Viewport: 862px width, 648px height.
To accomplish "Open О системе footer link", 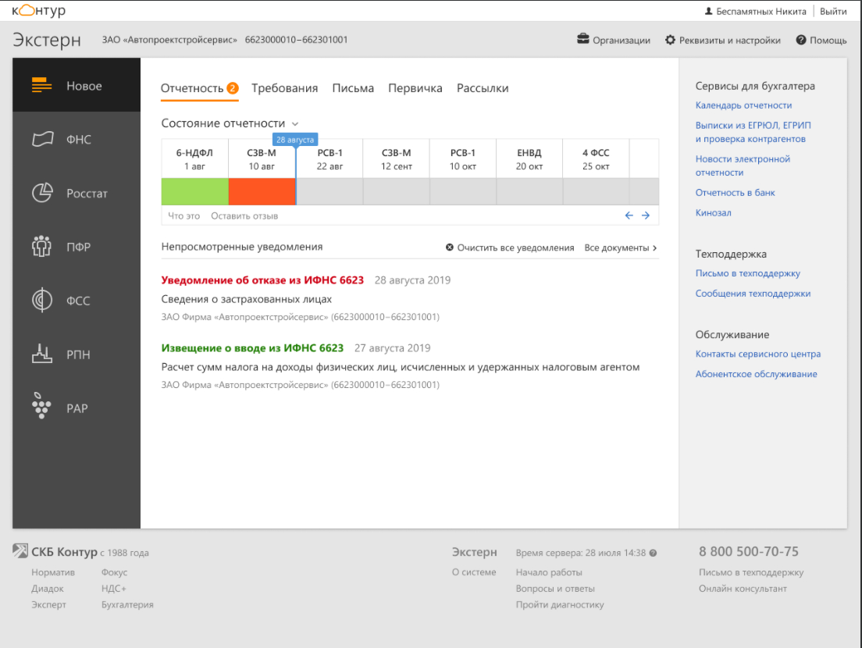I will click(474, 573).
